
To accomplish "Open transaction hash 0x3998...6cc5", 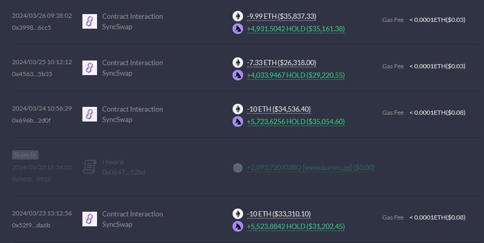I will (31, 28).
